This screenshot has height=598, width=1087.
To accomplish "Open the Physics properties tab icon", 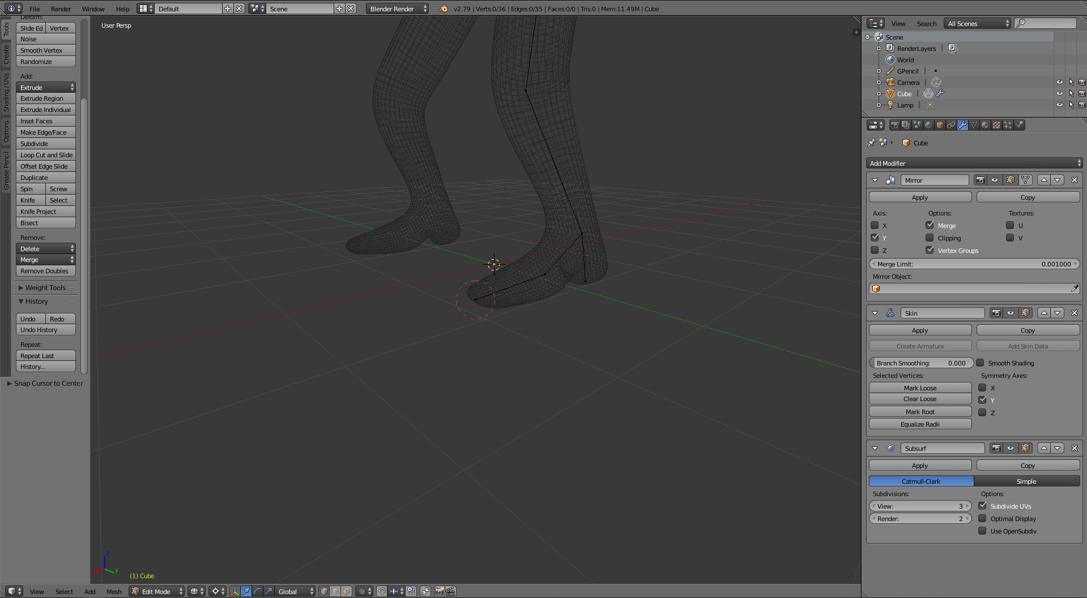I will 1019,125.
